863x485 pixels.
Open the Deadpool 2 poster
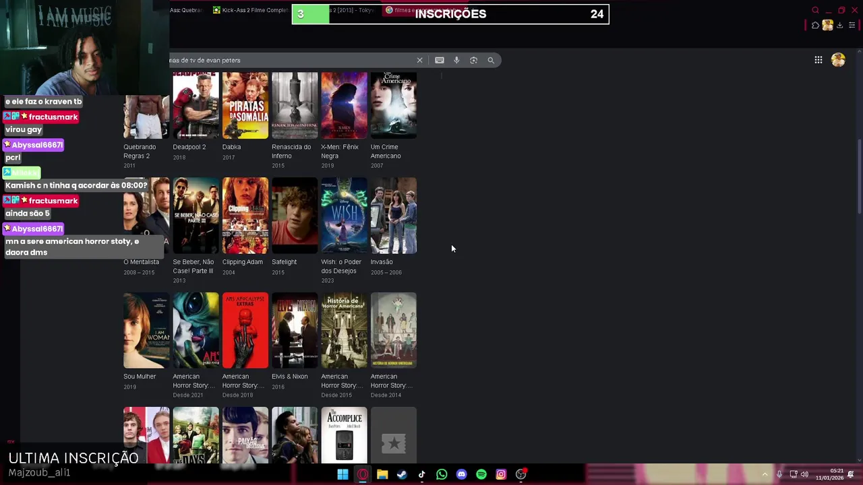pos(196,105)
